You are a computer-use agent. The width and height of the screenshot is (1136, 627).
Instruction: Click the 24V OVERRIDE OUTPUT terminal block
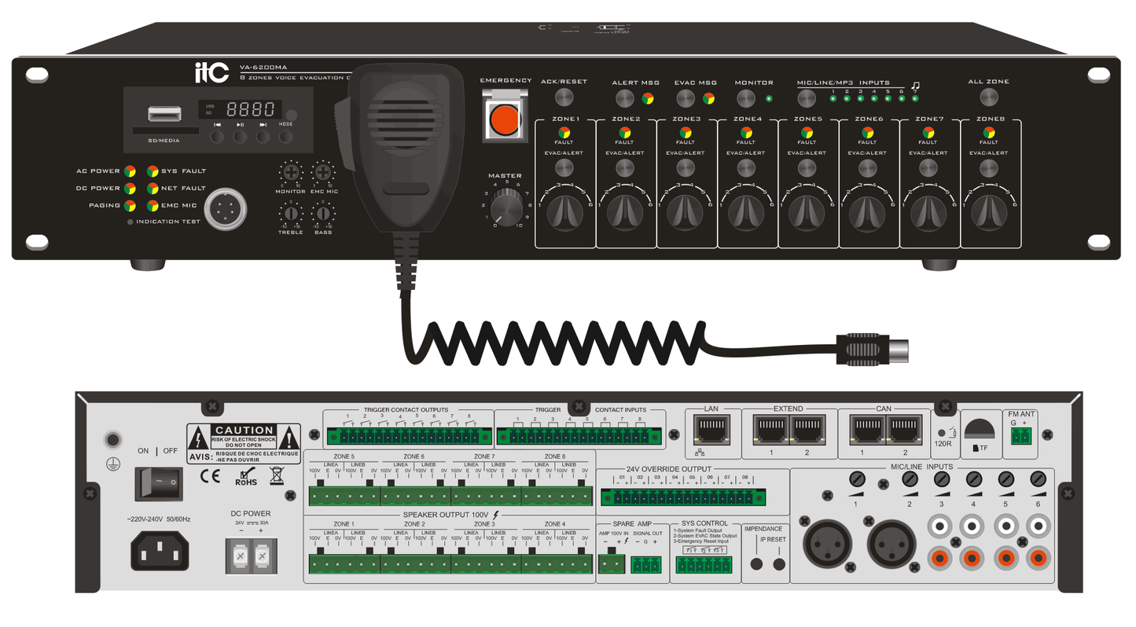683,497
